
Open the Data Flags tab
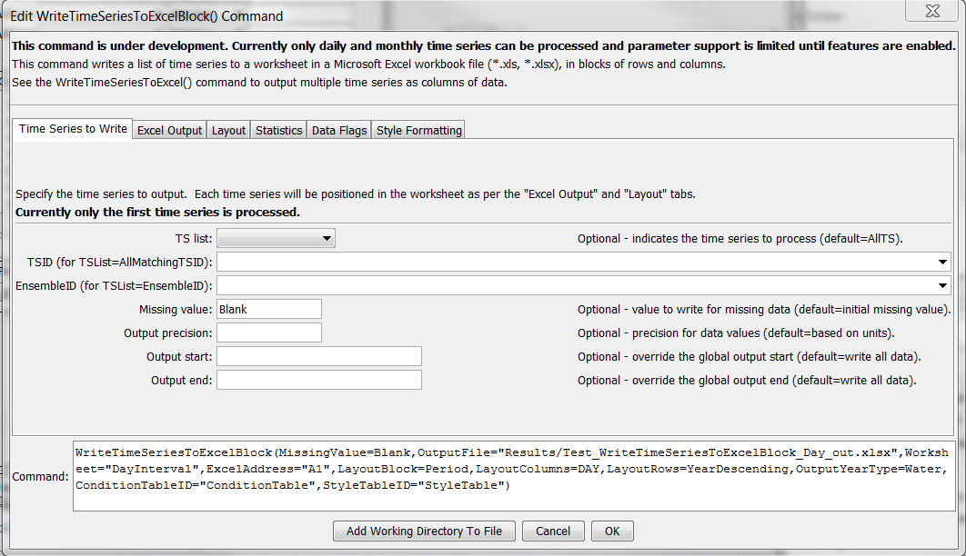tap(338, 129)
